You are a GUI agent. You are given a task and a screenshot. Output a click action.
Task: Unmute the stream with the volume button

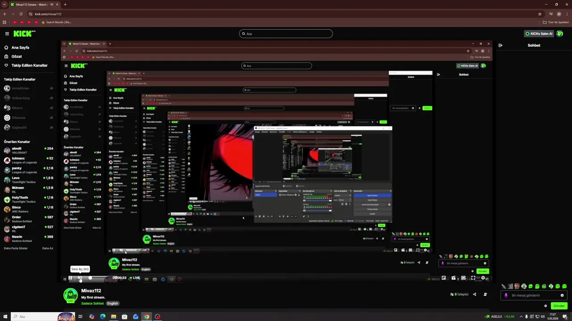pyautogui.click(x=80, y=278)
